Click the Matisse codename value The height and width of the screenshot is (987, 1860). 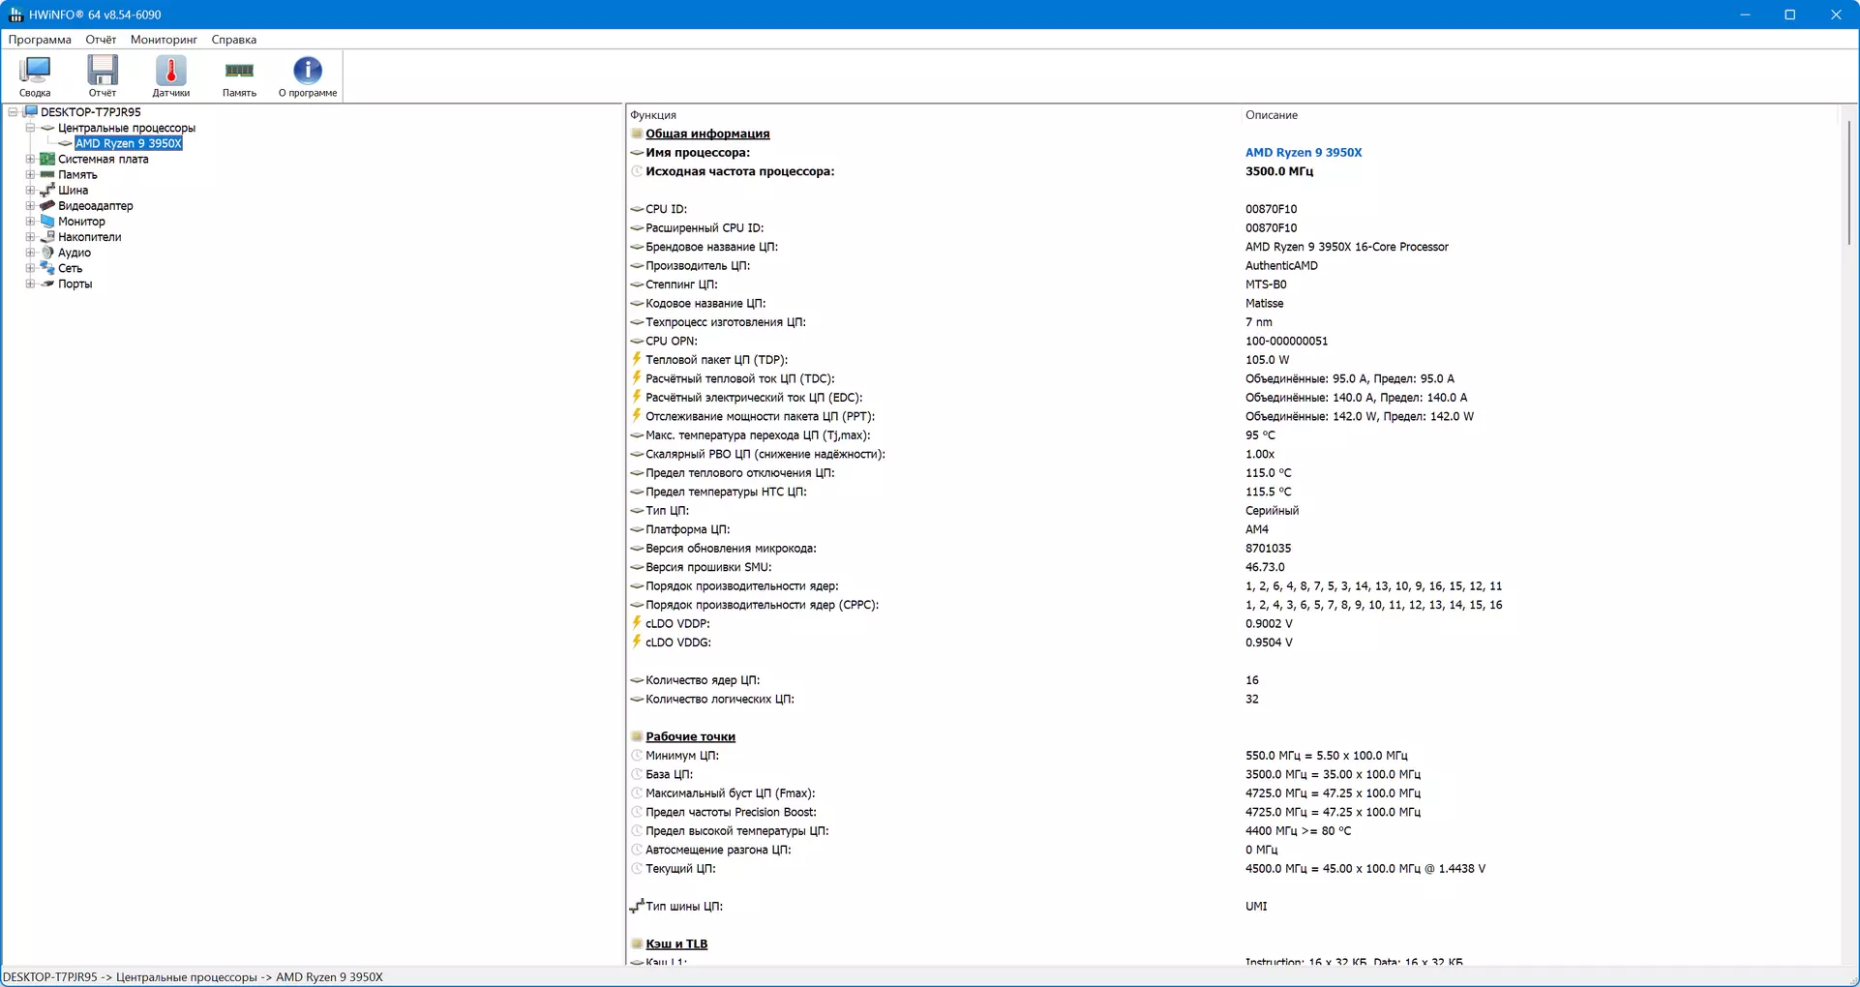click(x=1264, y=304)
